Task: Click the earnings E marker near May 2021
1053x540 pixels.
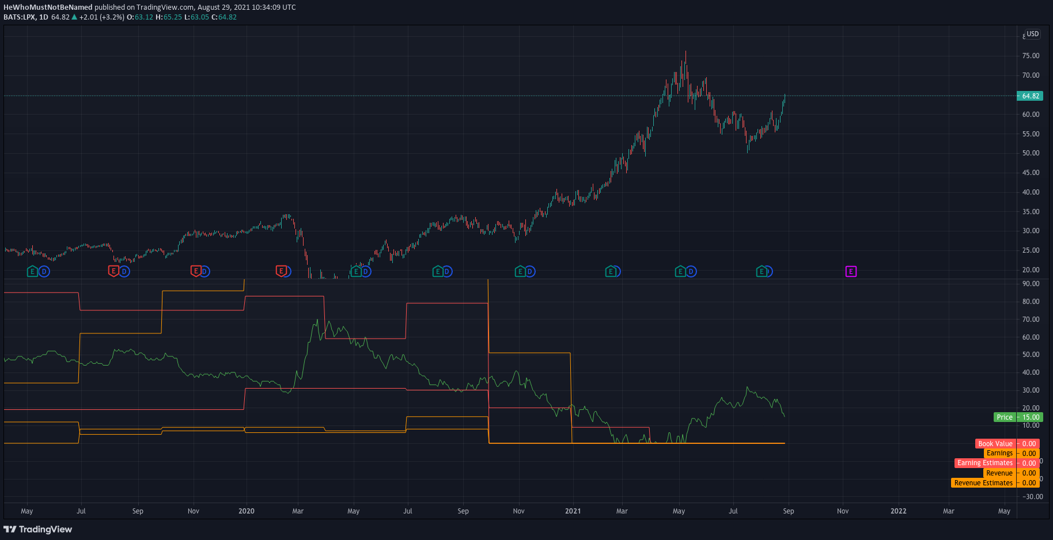Action: pos(680,271)
